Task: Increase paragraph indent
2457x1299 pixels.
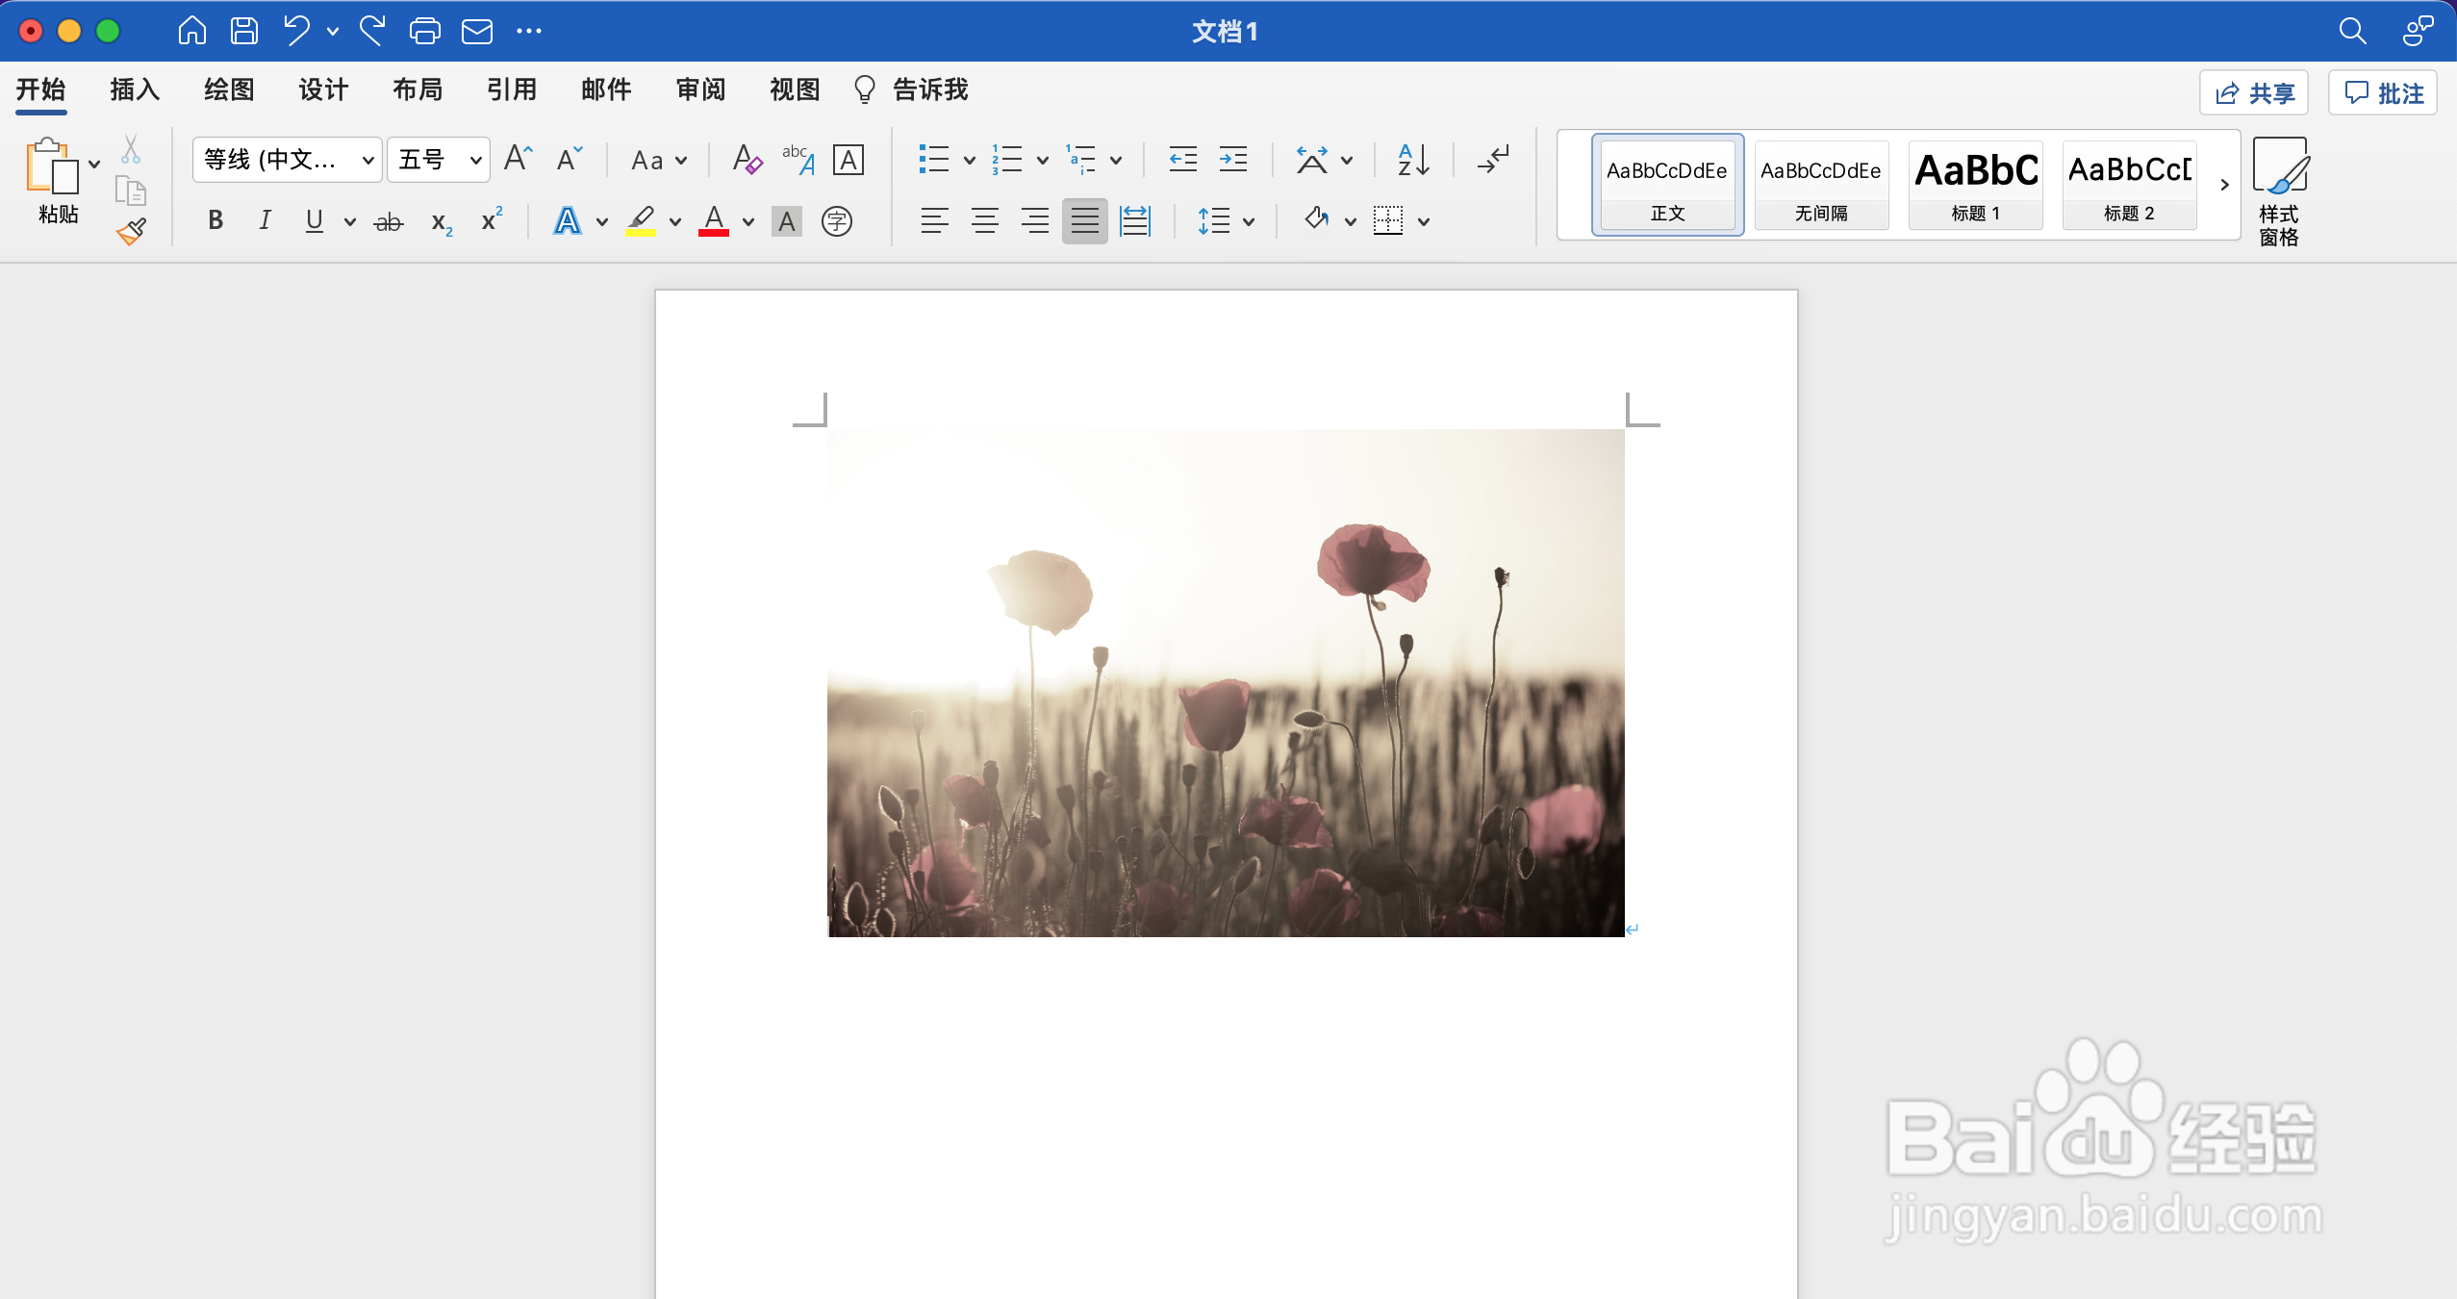Action: (1232, 159)
